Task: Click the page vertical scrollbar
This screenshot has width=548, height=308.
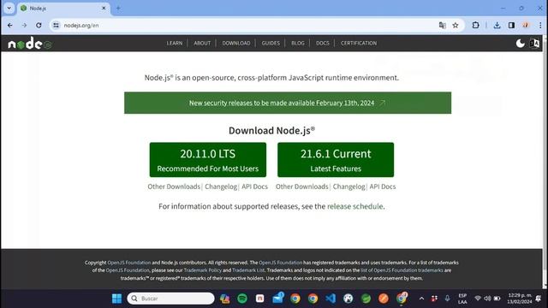Action: pyautogui.click(x=545, y=161)
